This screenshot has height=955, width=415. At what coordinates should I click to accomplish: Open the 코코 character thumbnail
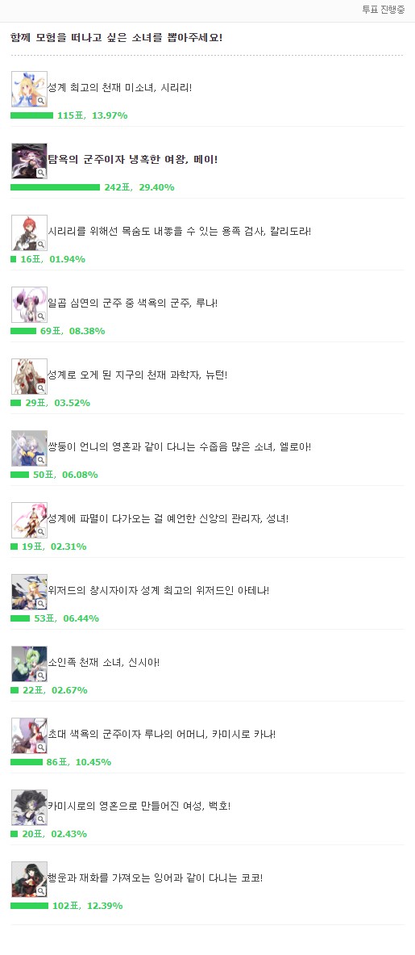29,879
